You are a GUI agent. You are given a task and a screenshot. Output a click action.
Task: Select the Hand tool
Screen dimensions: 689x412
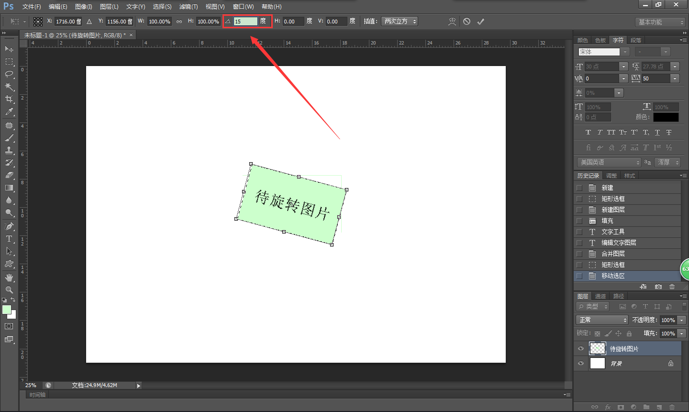[9, 278]
